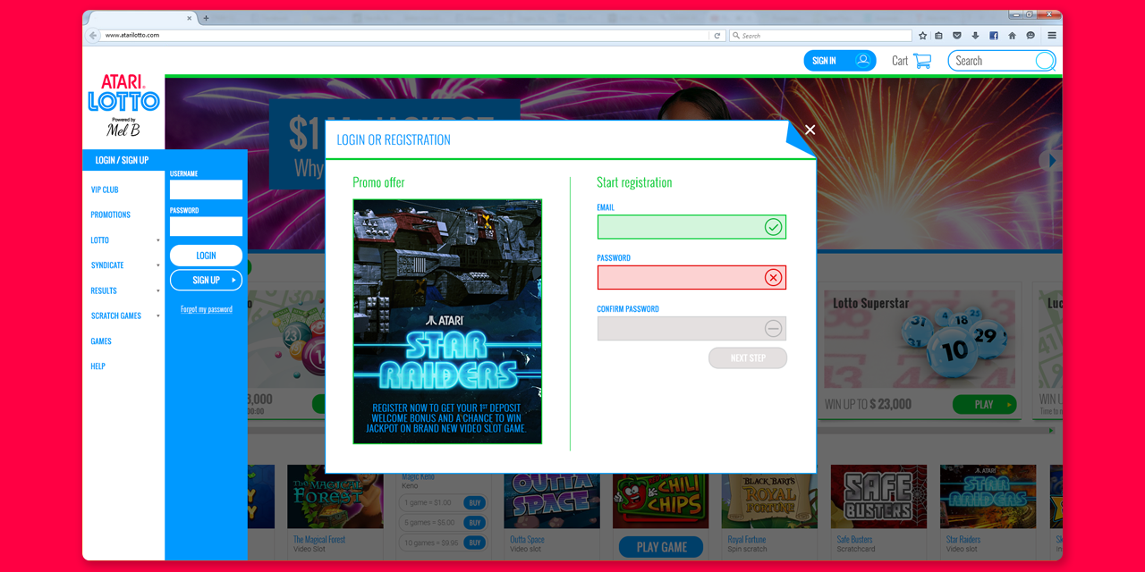Click the Login button in sidebar
Image resolution: width=1145 pixels, height=572 pixels.
(x=206, y=256)
